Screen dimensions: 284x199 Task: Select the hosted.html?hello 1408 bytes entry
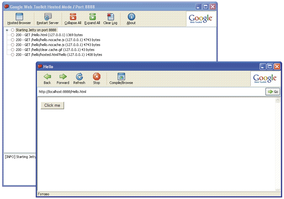(59, 55)
